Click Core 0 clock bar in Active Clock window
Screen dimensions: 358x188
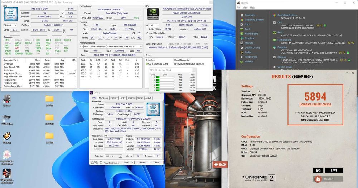pyautogui.click(x=165, y=77)
